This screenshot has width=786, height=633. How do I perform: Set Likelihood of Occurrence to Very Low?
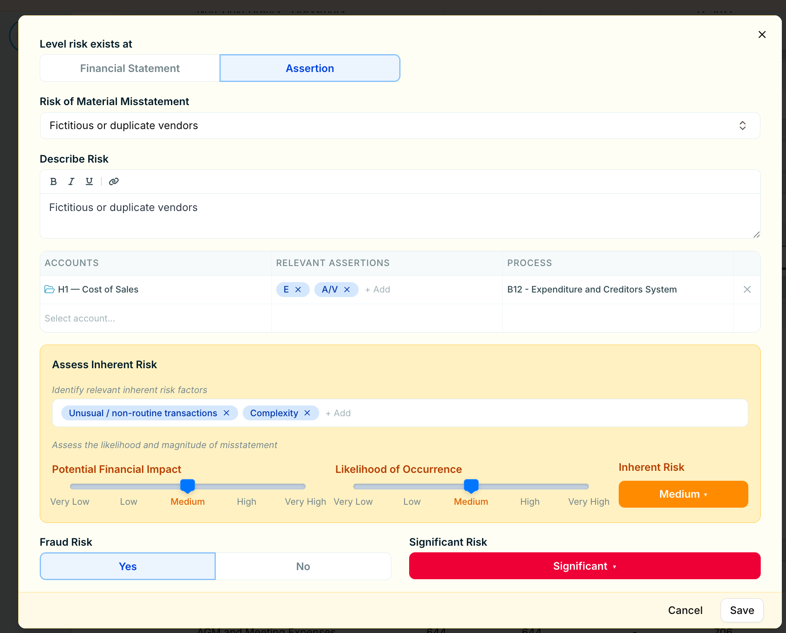[353, 501]
